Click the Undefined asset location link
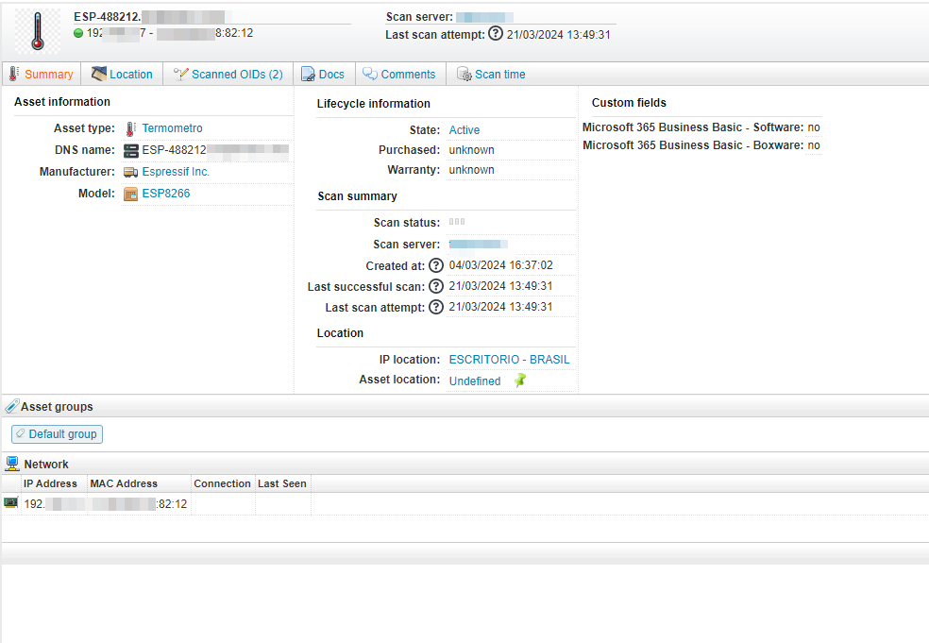This screenshot has height=643, width=929. [475, 381]
